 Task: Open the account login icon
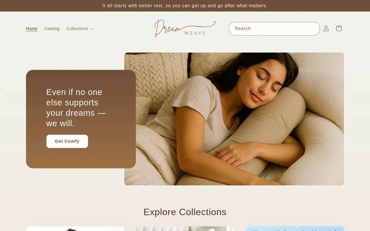pyautogui.click(x=326, y=28)
